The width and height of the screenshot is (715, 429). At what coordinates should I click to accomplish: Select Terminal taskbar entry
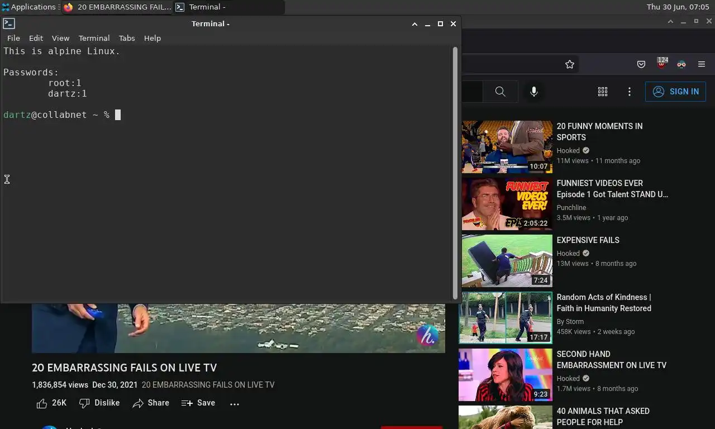point(229,7)
